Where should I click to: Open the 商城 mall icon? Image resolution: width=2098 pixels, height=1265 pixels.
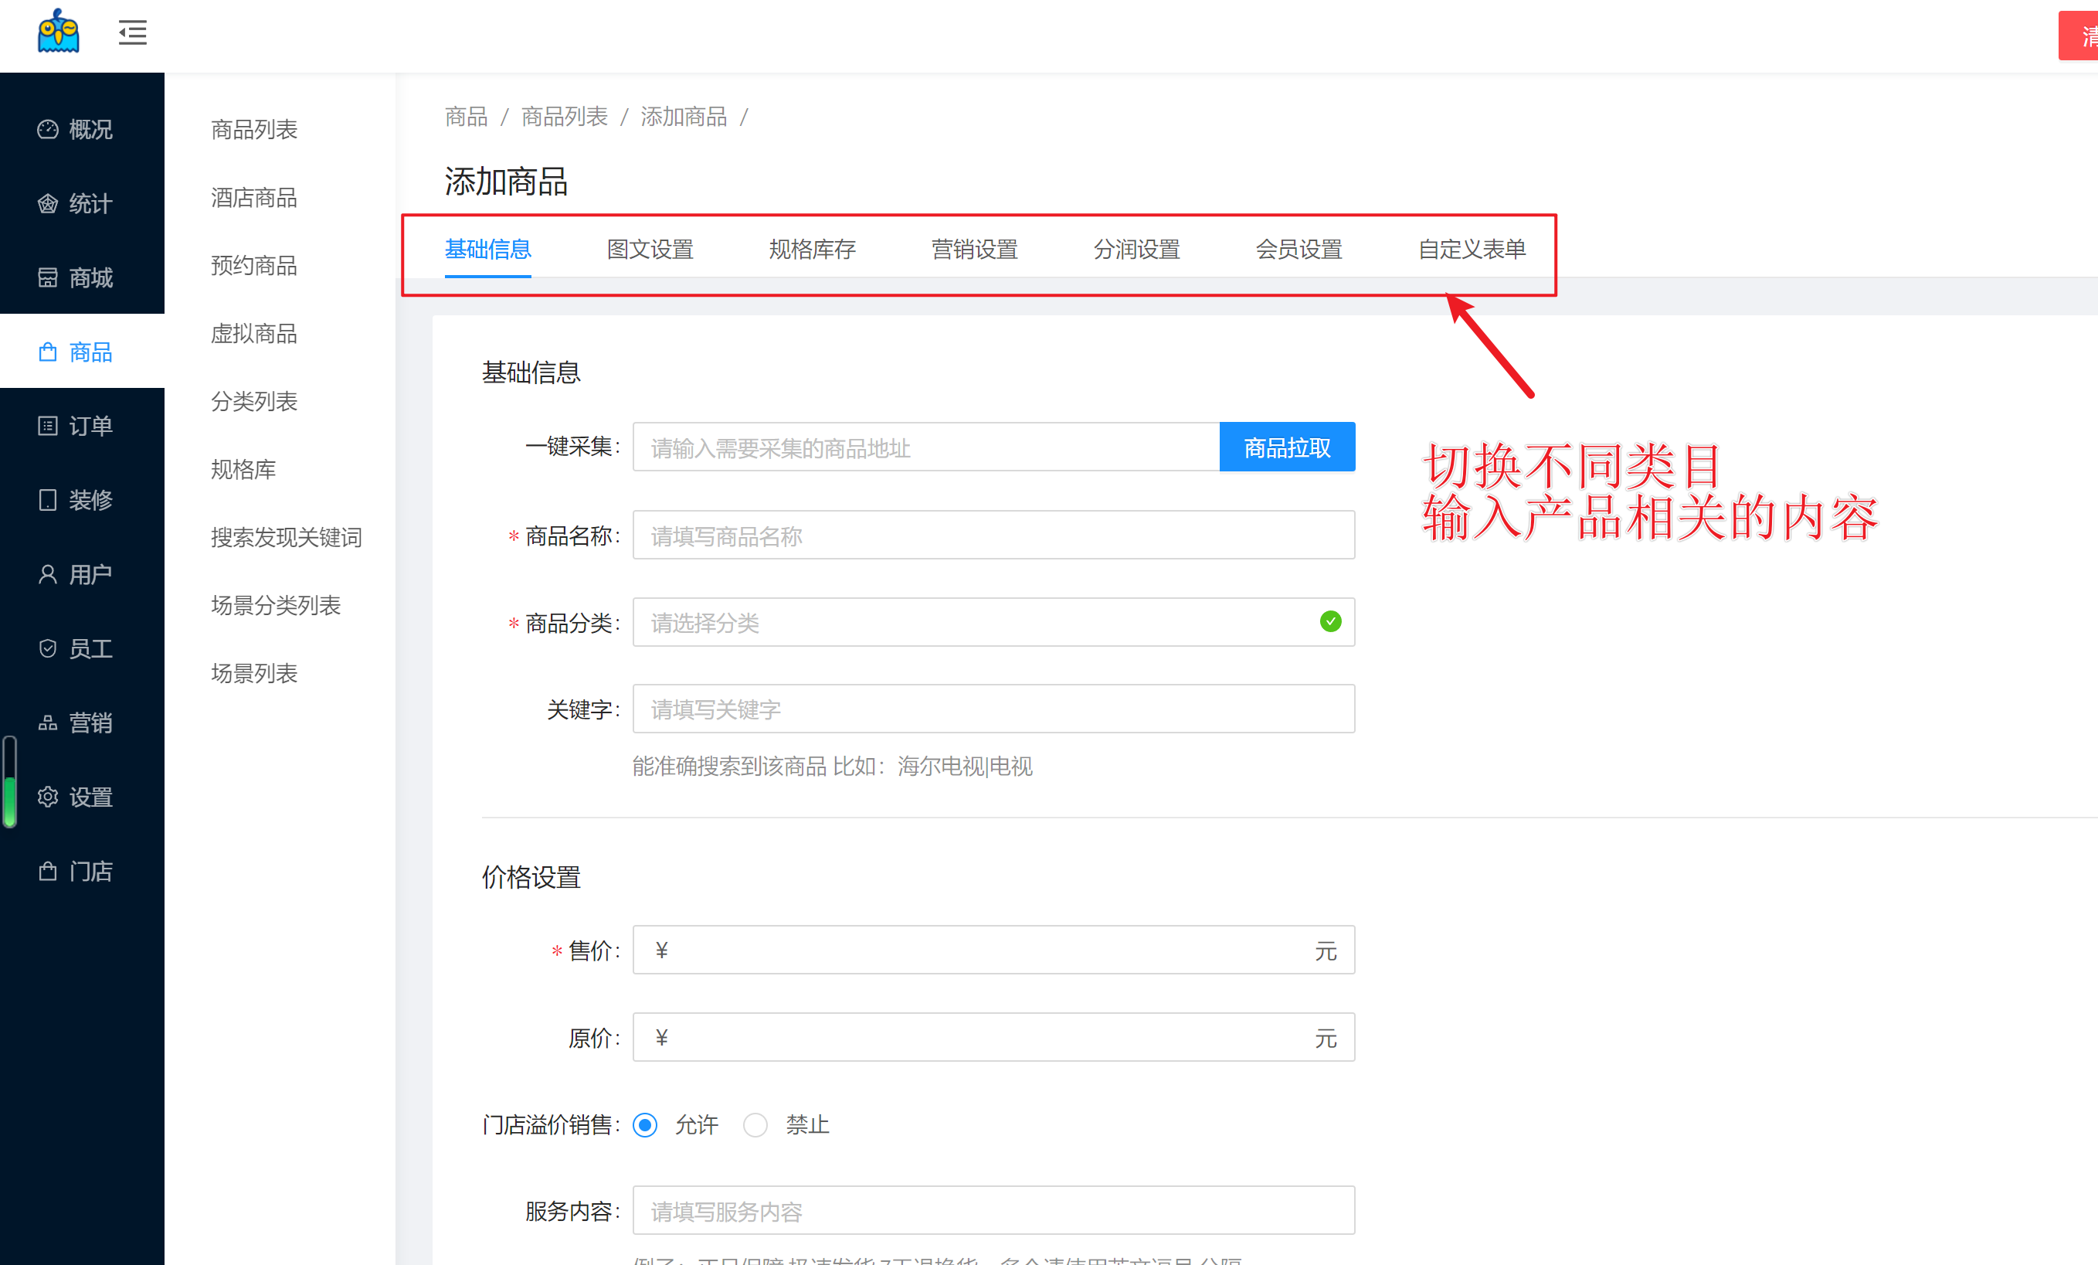click(x=48, y=277)
